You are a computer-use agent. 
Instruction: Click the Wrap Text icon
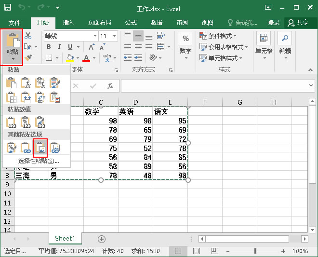[161, 36]
